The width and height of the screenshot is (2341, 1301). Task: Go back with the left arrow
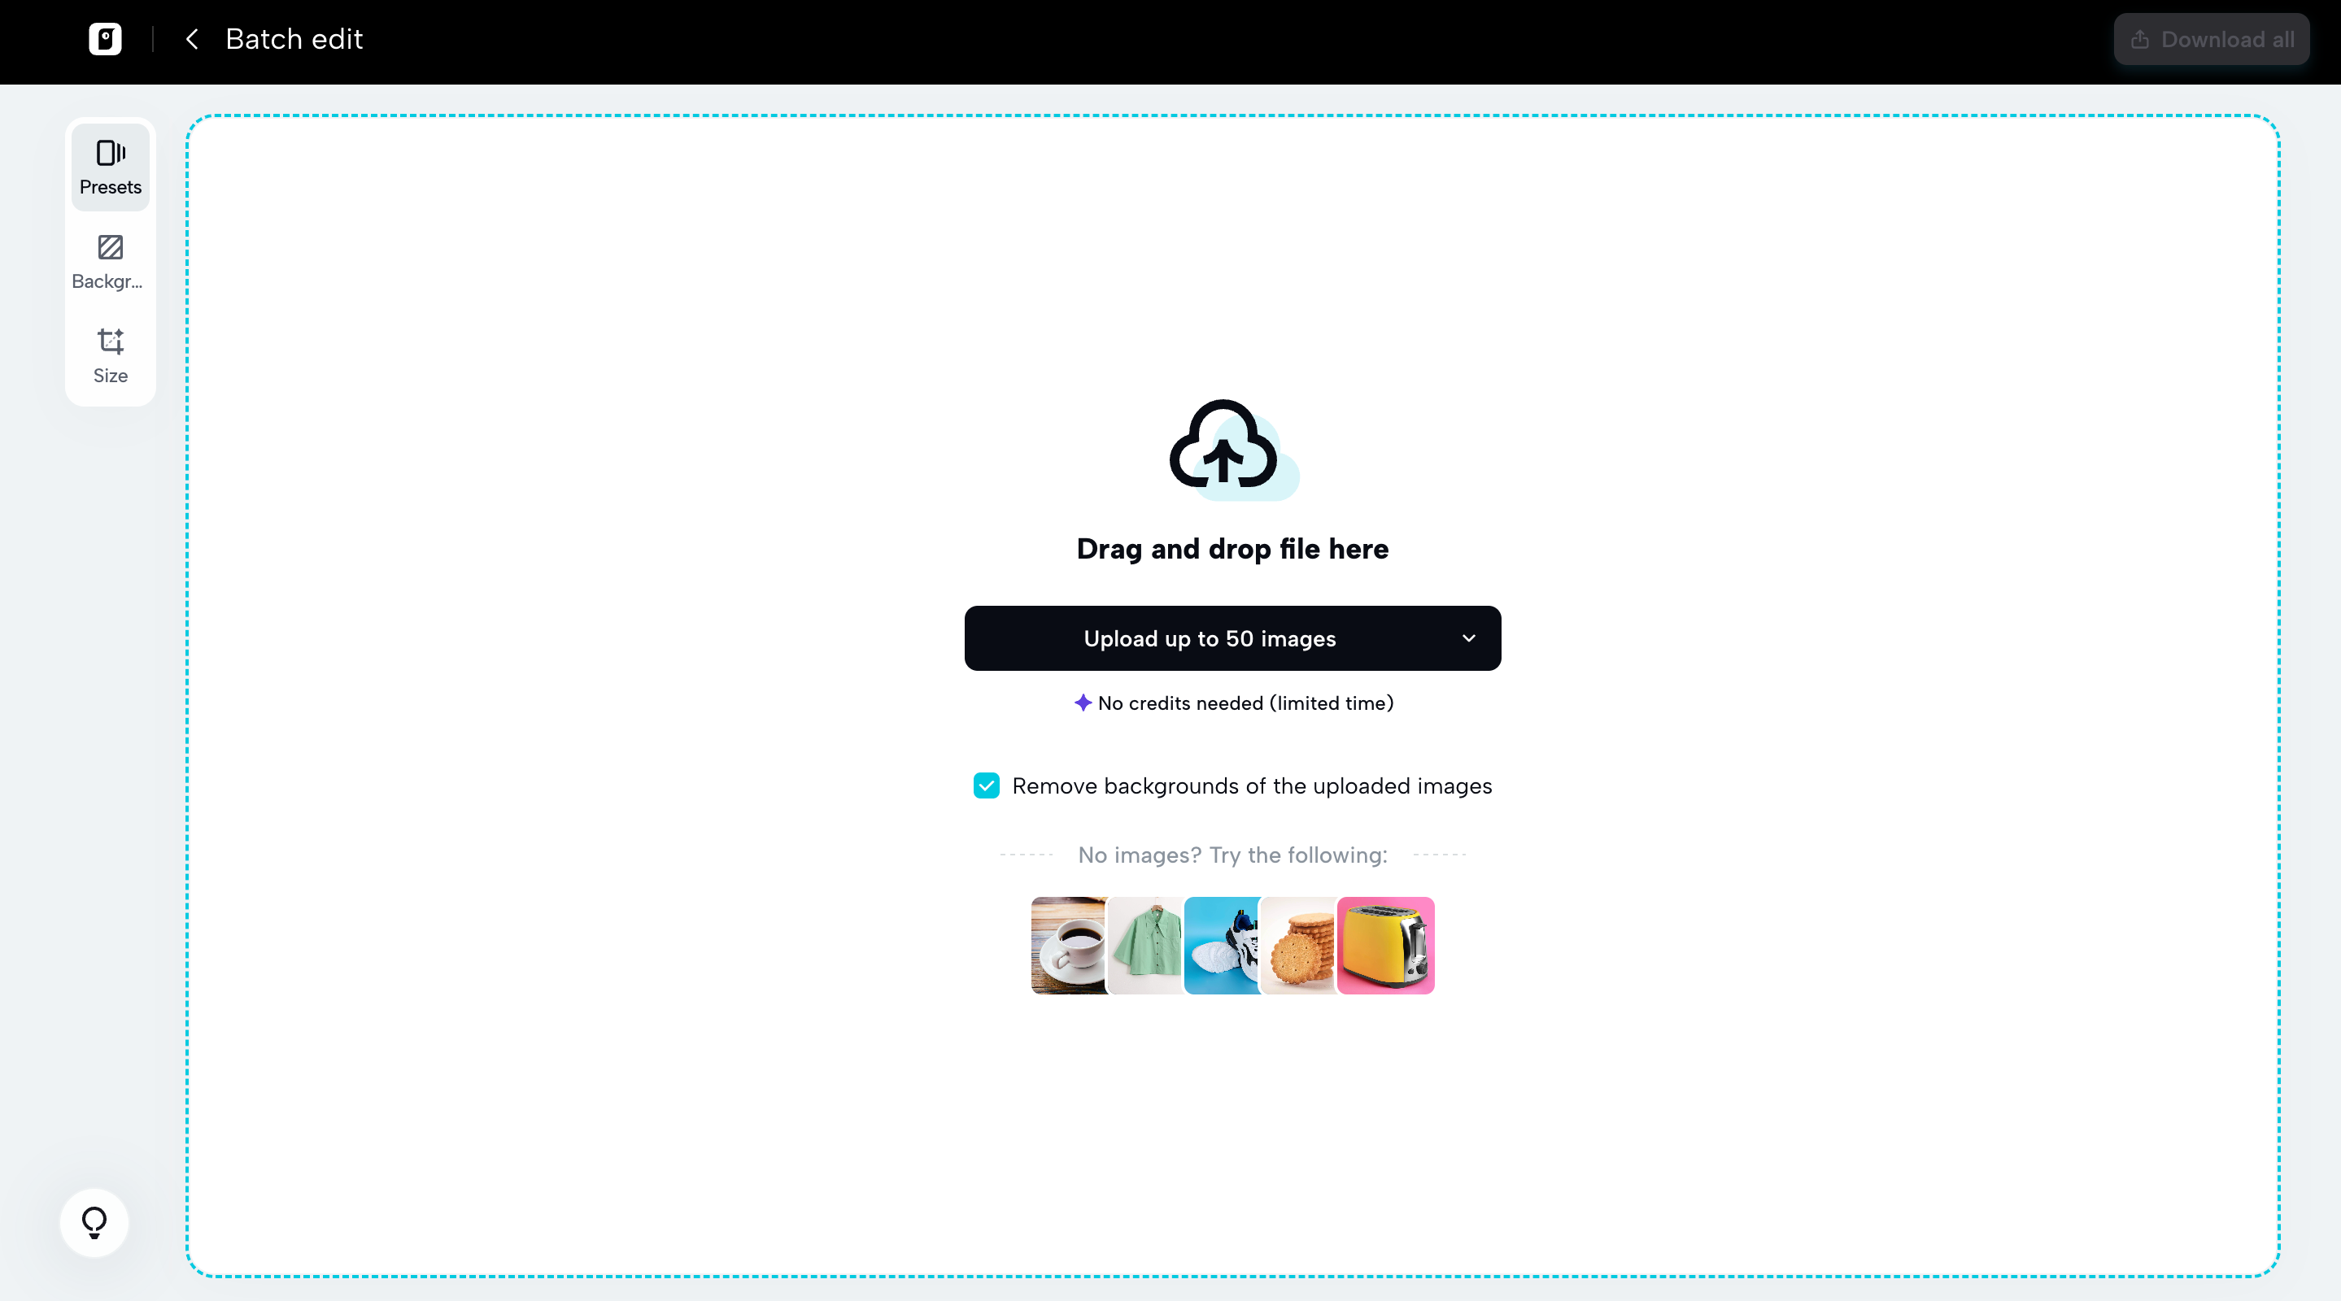[x=192, y=39]
